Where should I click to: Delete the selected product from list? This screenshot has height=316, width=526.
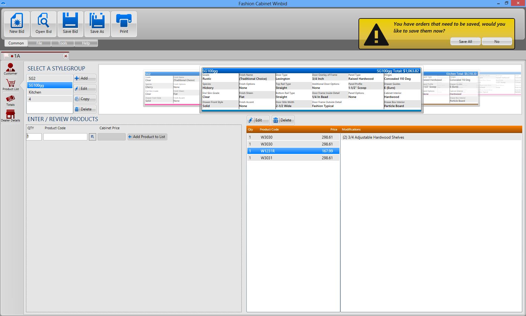click(283, 120)
